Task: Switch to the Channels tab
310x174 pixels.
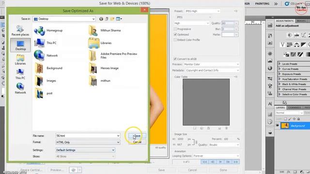Action: [294, 108]
